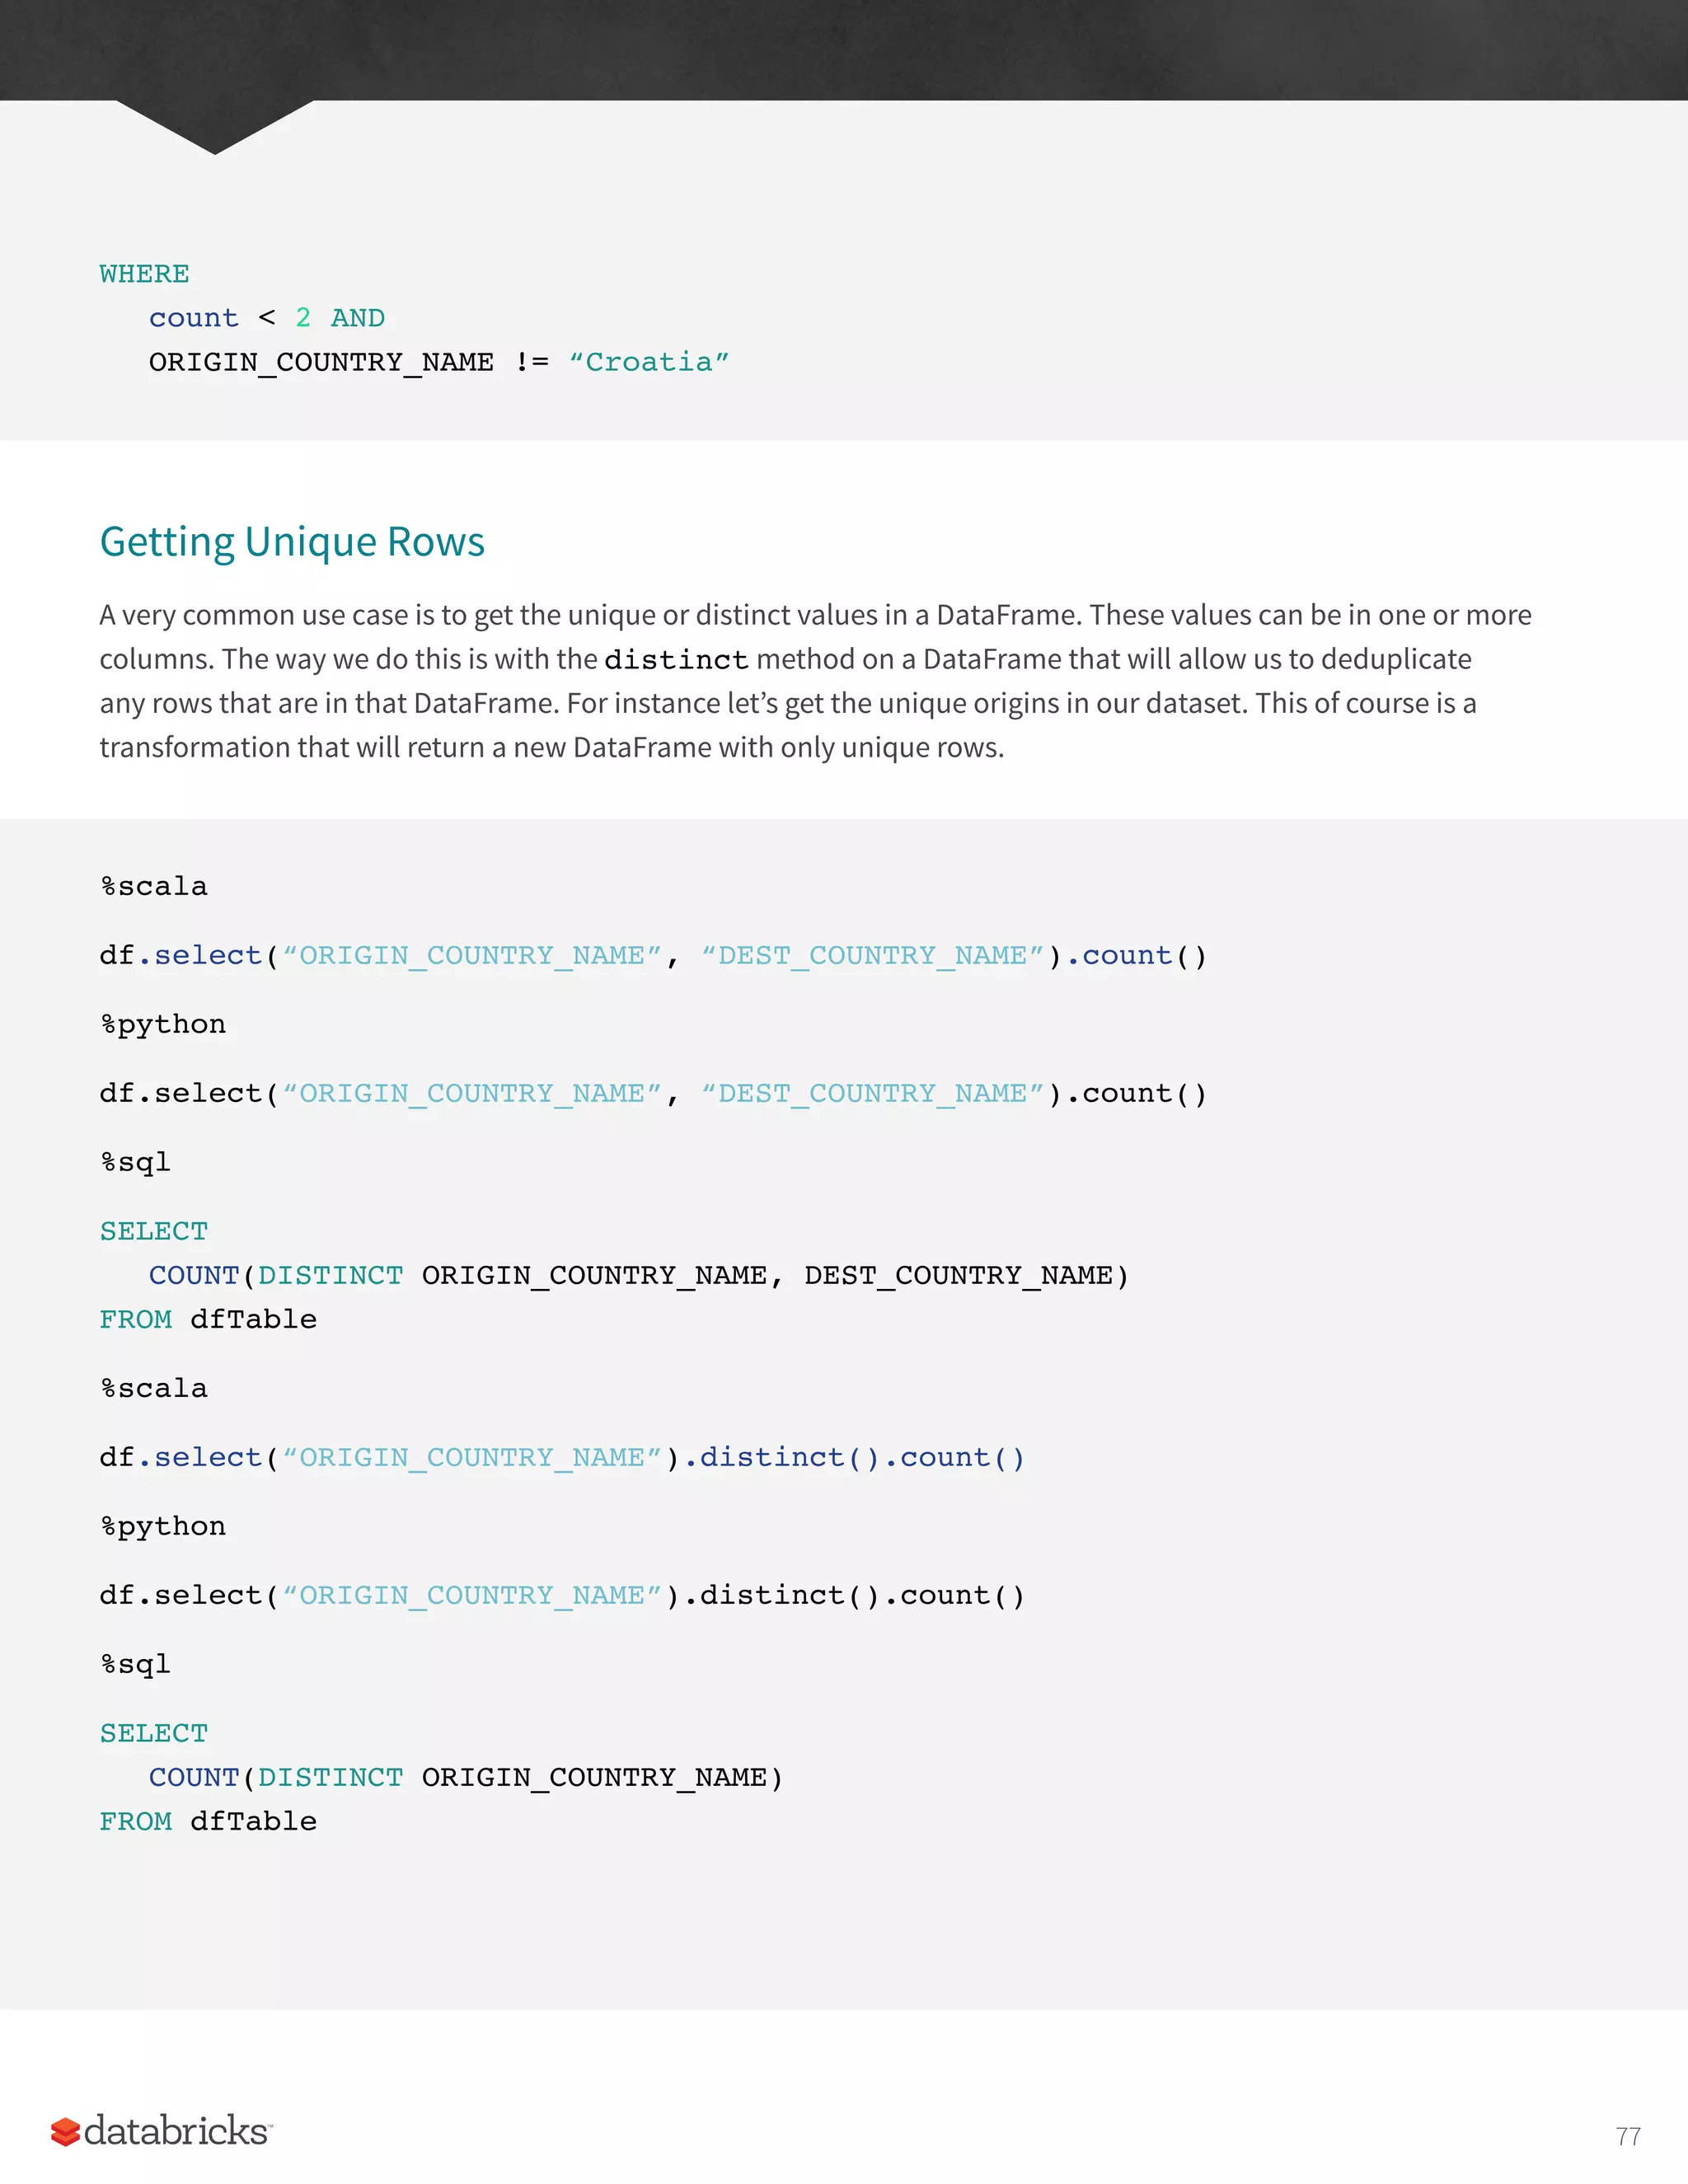Click the first SELECT keyword
The image size is (1688, 2184).
154,1231
